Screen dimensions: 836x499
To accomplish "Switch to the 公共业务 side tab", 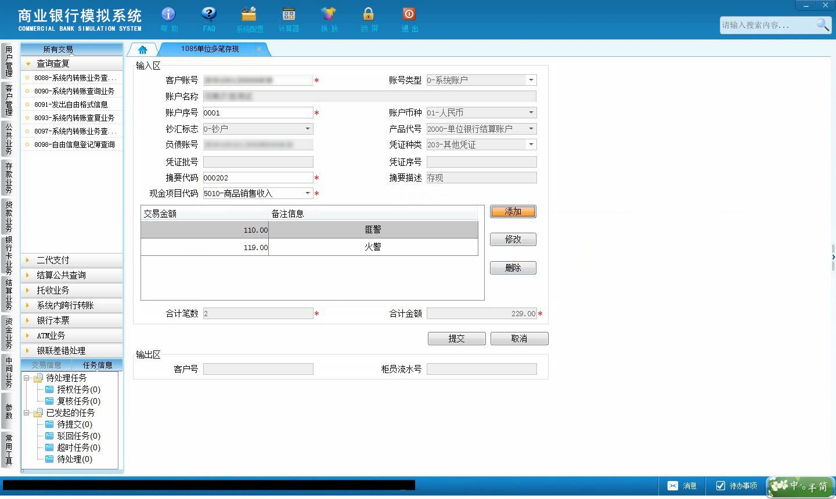I will point(8,138).
